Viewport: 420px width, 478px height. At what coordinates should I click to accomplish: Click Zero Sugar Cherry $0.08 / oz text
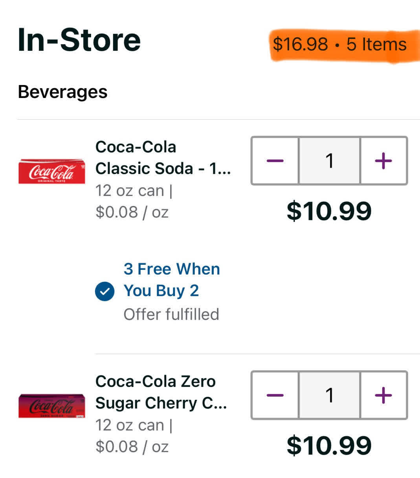132,447
